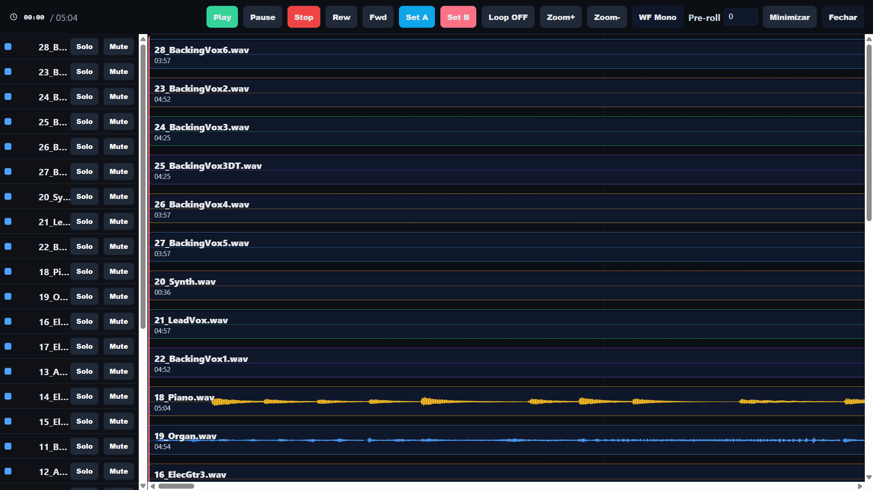Image resolution: width=873 pixels, height=490 pixels.
Task: Set loop point B
Action: pyautogui.click(x=458, y=17)
